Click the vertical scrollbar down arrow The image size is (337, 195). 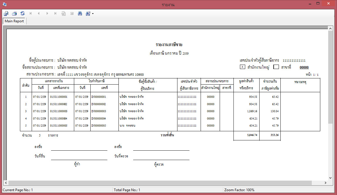tap(331, 178)
